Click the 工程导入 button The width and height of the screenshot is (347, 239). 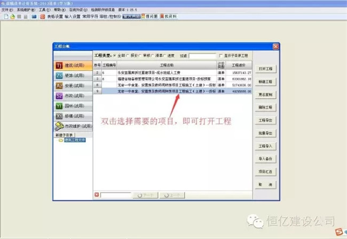click(x=265, y=146)
